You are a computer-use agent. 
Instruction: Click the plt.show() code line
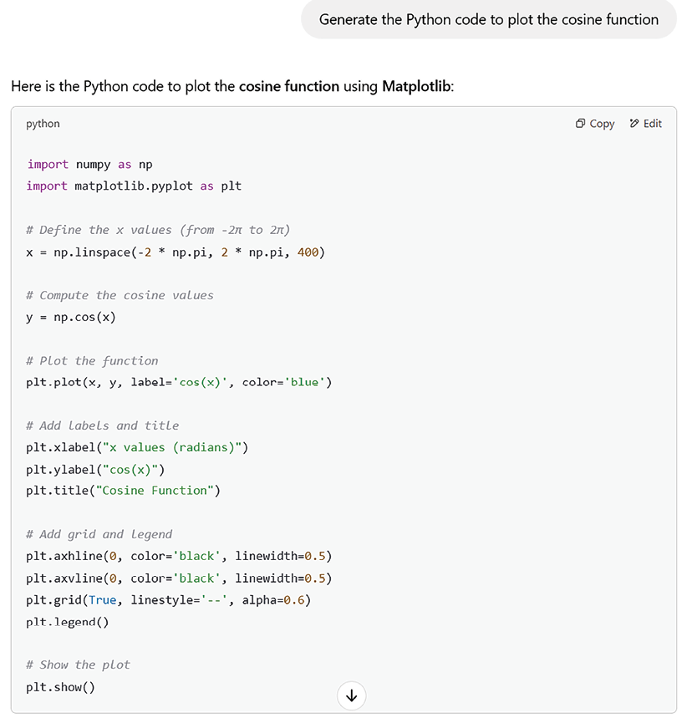coord(60,687)
